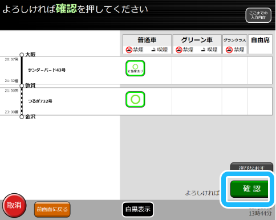Screen dimensions: 276x220
Task: Go back with 前画面に戻る button
Action: pos(52,209)
